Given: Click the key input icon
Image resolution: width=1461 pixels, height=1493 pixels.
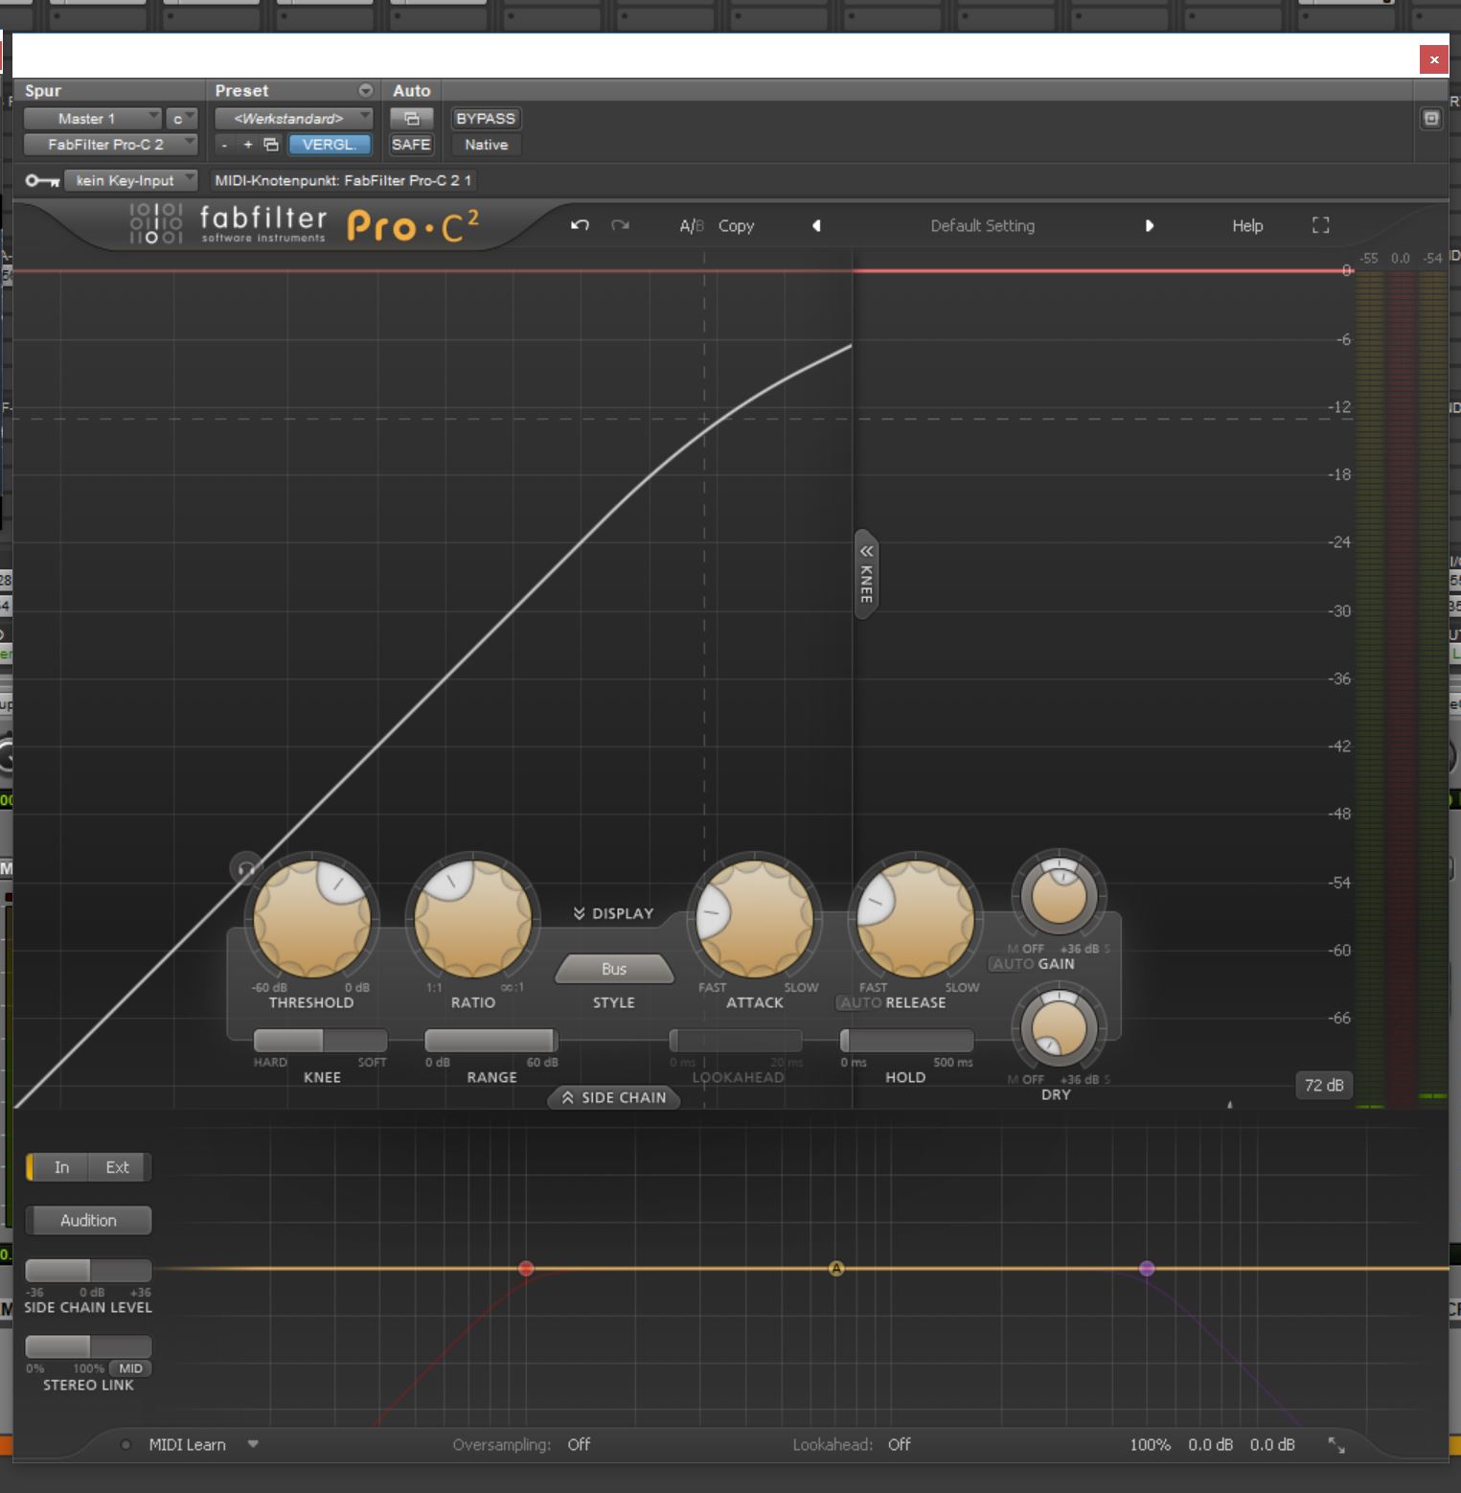Looking at the screenshot, I should tap(41, 180).
